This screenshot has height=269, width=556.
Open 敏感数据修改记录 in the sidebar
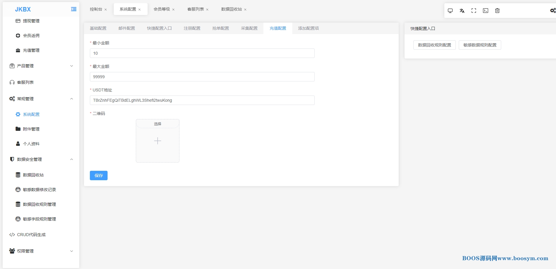click(x=39, y=190)
